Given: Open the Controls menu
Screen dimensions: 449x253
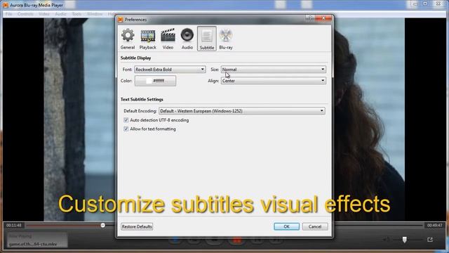Looking at the screenshot, I should pyautogui.click(x=25, y=14).
